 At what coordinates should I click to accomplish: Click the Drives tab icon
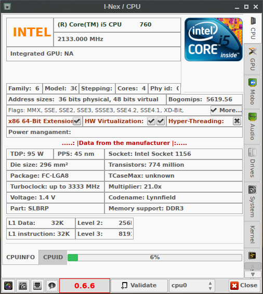(x=253, y=152)
